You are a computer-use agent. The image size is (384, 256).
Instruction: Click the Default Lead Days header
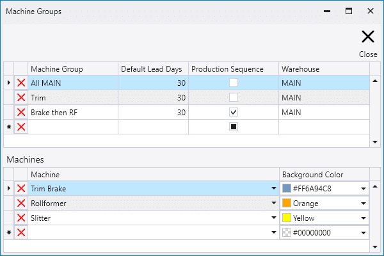[153, 69]
